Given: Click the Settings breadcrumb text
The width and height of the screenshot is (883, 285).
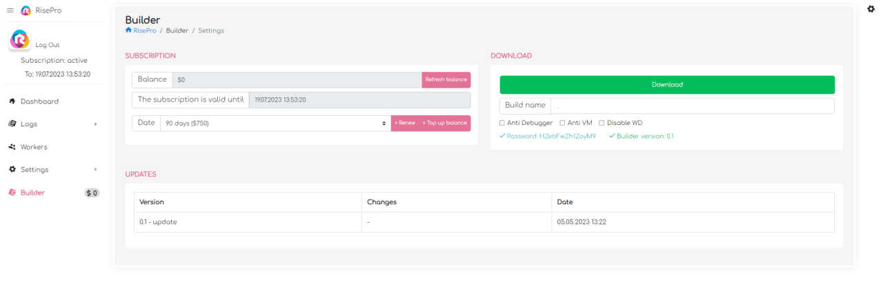Looking at the screenshot, I should [211, 30].
